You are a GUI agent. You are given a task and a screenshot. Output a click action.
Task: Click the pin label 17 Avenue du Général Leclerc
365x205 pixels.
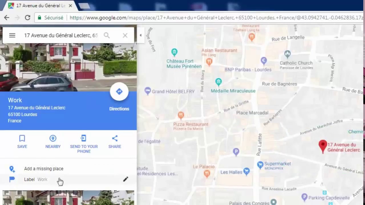coord(344,147)
